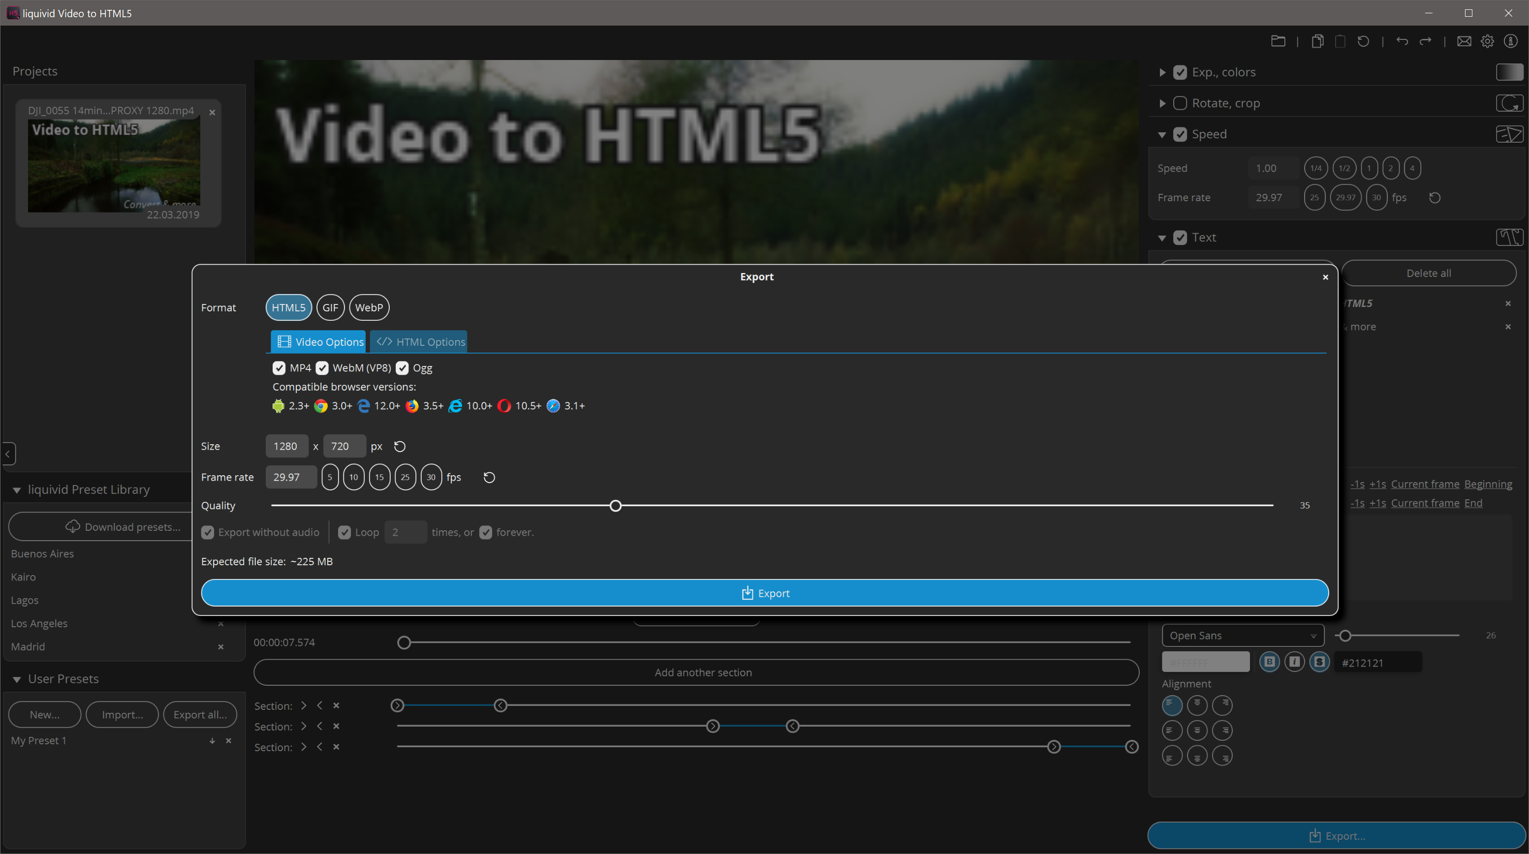Expand the Rotate, crop section
Image resolution: width=1529 pixels, height=854 pixels.
click(x=1161, y=103)
